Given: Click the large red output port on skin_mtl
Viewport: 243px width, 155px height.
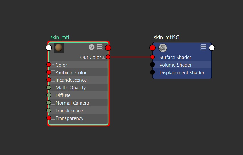Looking at the screenshot, I should click(x=108, y=48).
